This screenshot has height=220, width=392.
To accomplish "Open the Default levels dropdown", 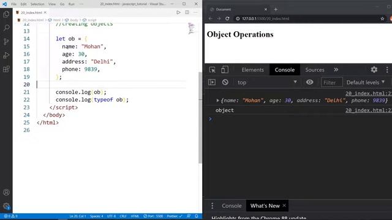I will [x=365, y=82].
